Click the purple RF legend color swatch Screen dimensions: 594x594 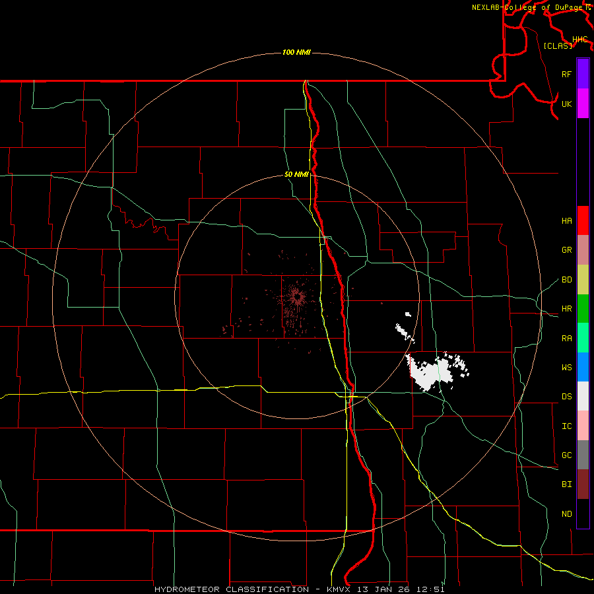click(x=583, y=74)
